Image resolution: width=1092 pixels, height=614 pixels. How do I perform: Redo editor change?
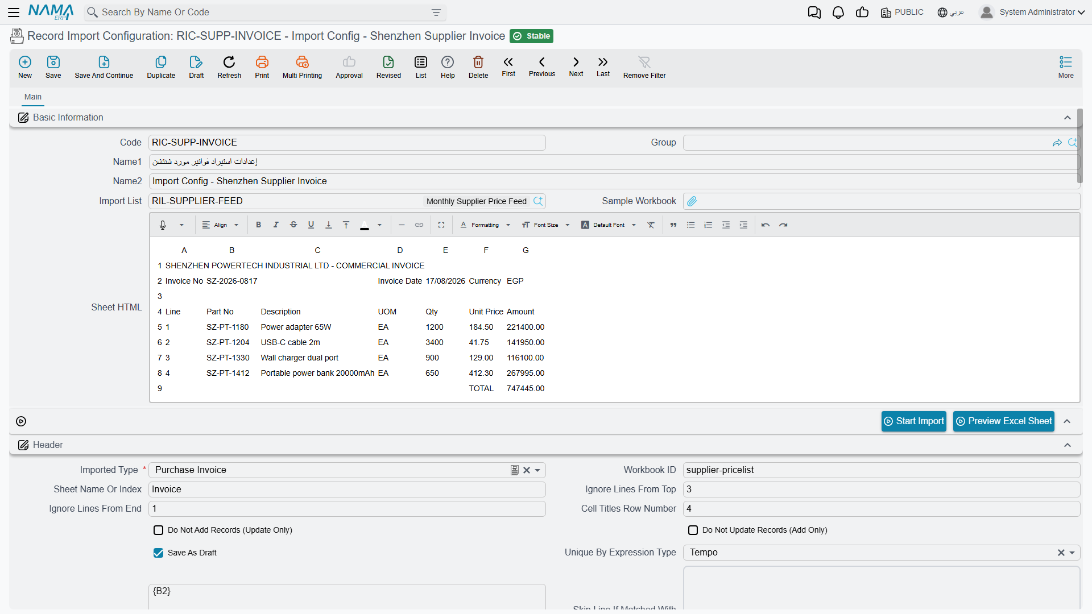[783, 225]
